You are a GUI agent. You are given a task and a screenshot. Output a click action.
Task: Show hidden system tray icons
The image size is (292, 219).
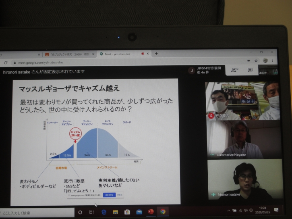(228, 211)
